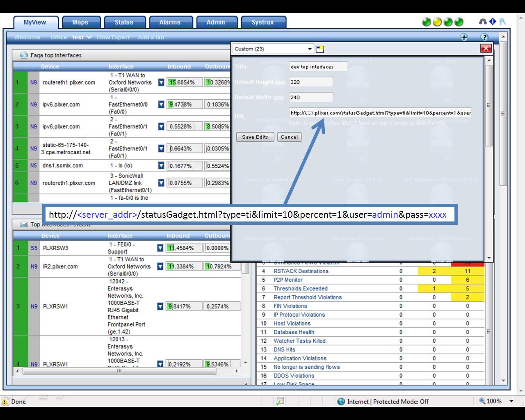525x420 pixels.
Task: Open the DDOS Violations link
Action: [294, 376]
